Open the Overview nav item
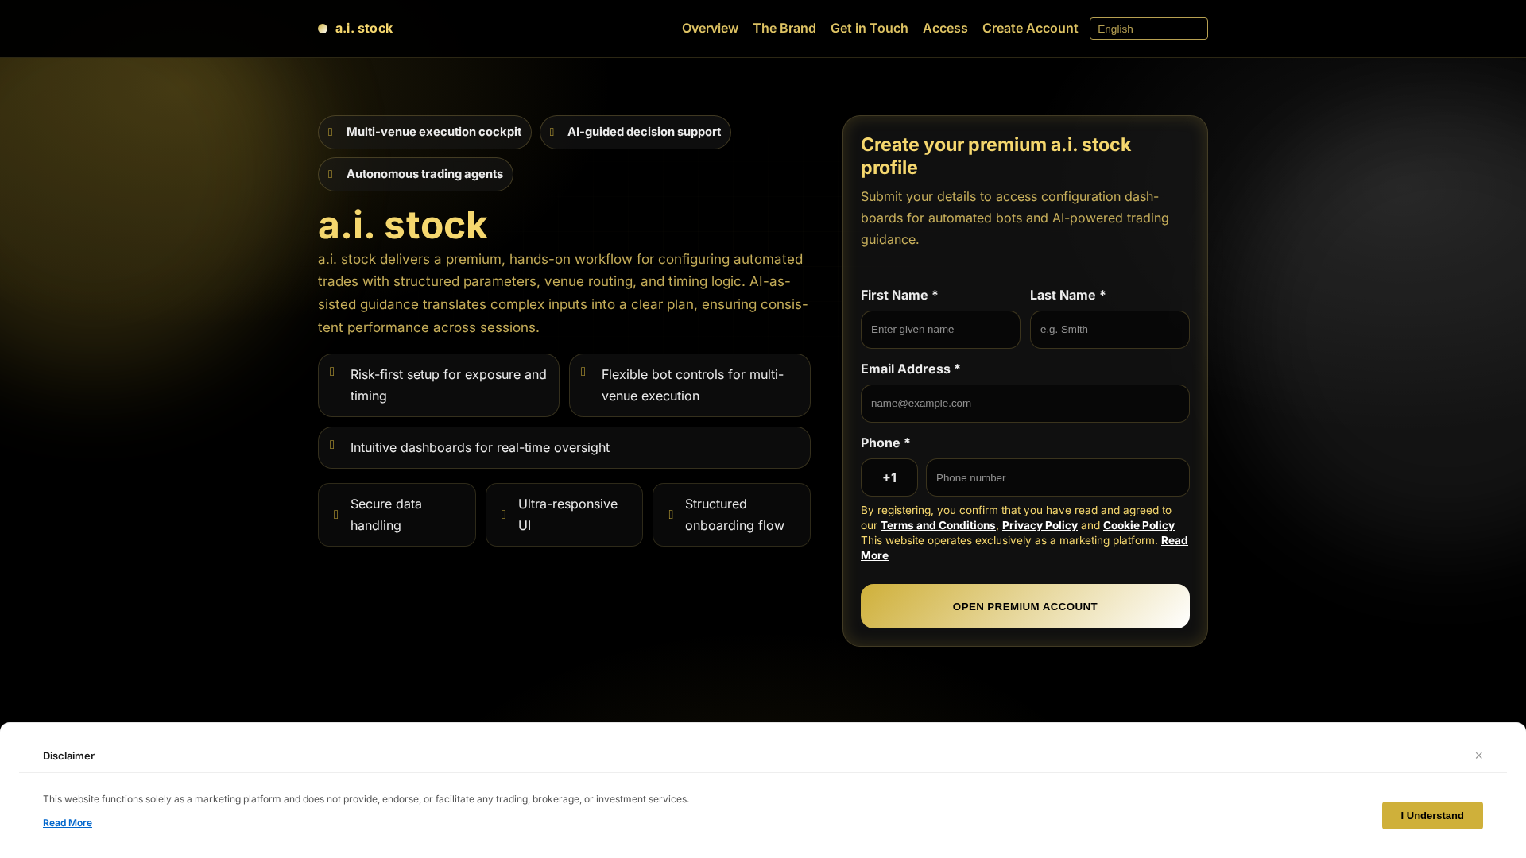The width and height of the screenshot is (1526, 858). click(710, 28)
